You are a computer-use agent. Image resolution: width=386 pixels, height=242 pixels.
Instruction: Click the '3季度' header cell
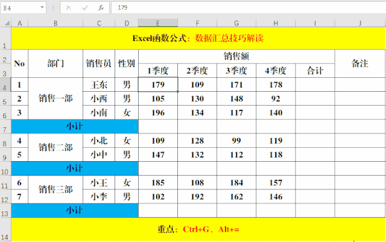(236, 71)
